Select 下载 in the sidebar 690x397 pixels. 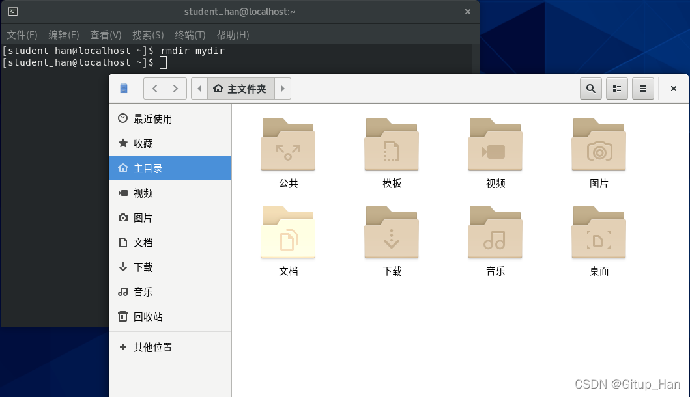click(170, 267)
